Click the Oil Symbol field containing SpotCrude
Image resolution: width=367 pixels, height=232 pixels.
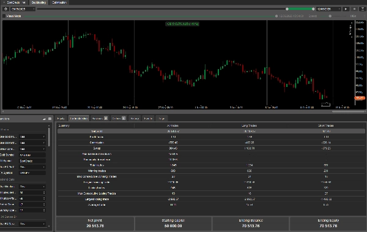click(32, 161)
